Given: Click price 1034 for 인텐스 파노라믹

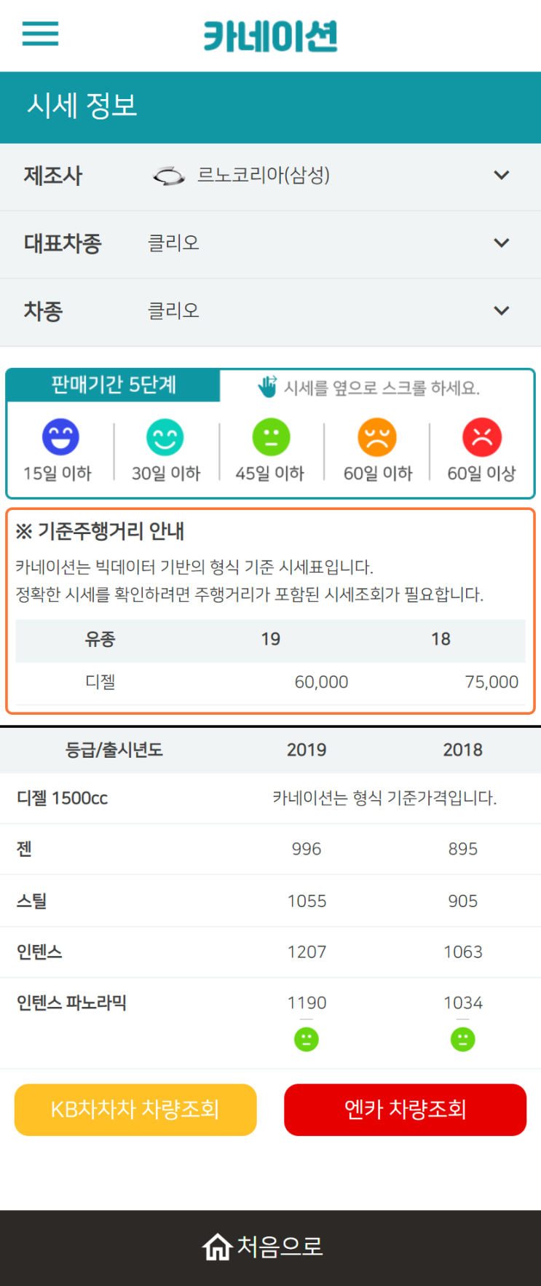Looking at the screenshot, I should click(463, 1003).
